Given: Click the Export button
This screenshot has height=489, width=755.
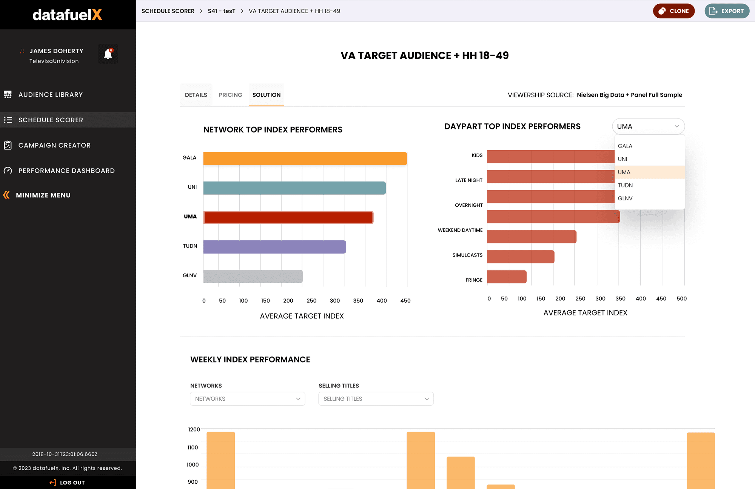Looking at the screenshot, I should coord(727,11).
